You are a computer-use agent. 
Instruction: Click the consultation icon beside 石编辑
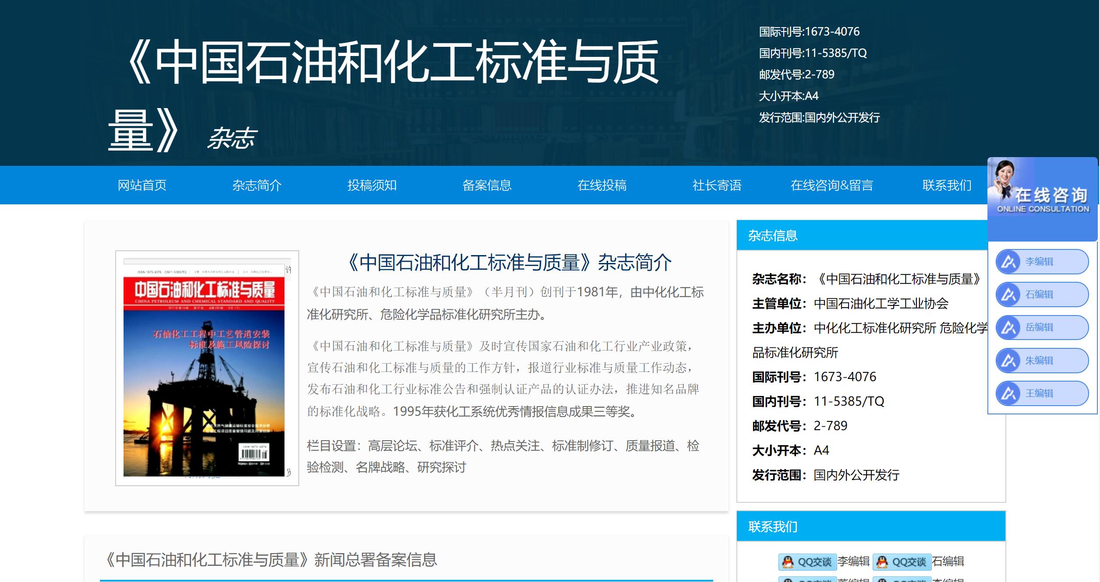[x=1009, y=295]
